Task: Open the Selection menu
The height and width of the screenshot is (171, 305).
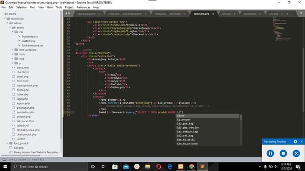Action: point(21,8)
